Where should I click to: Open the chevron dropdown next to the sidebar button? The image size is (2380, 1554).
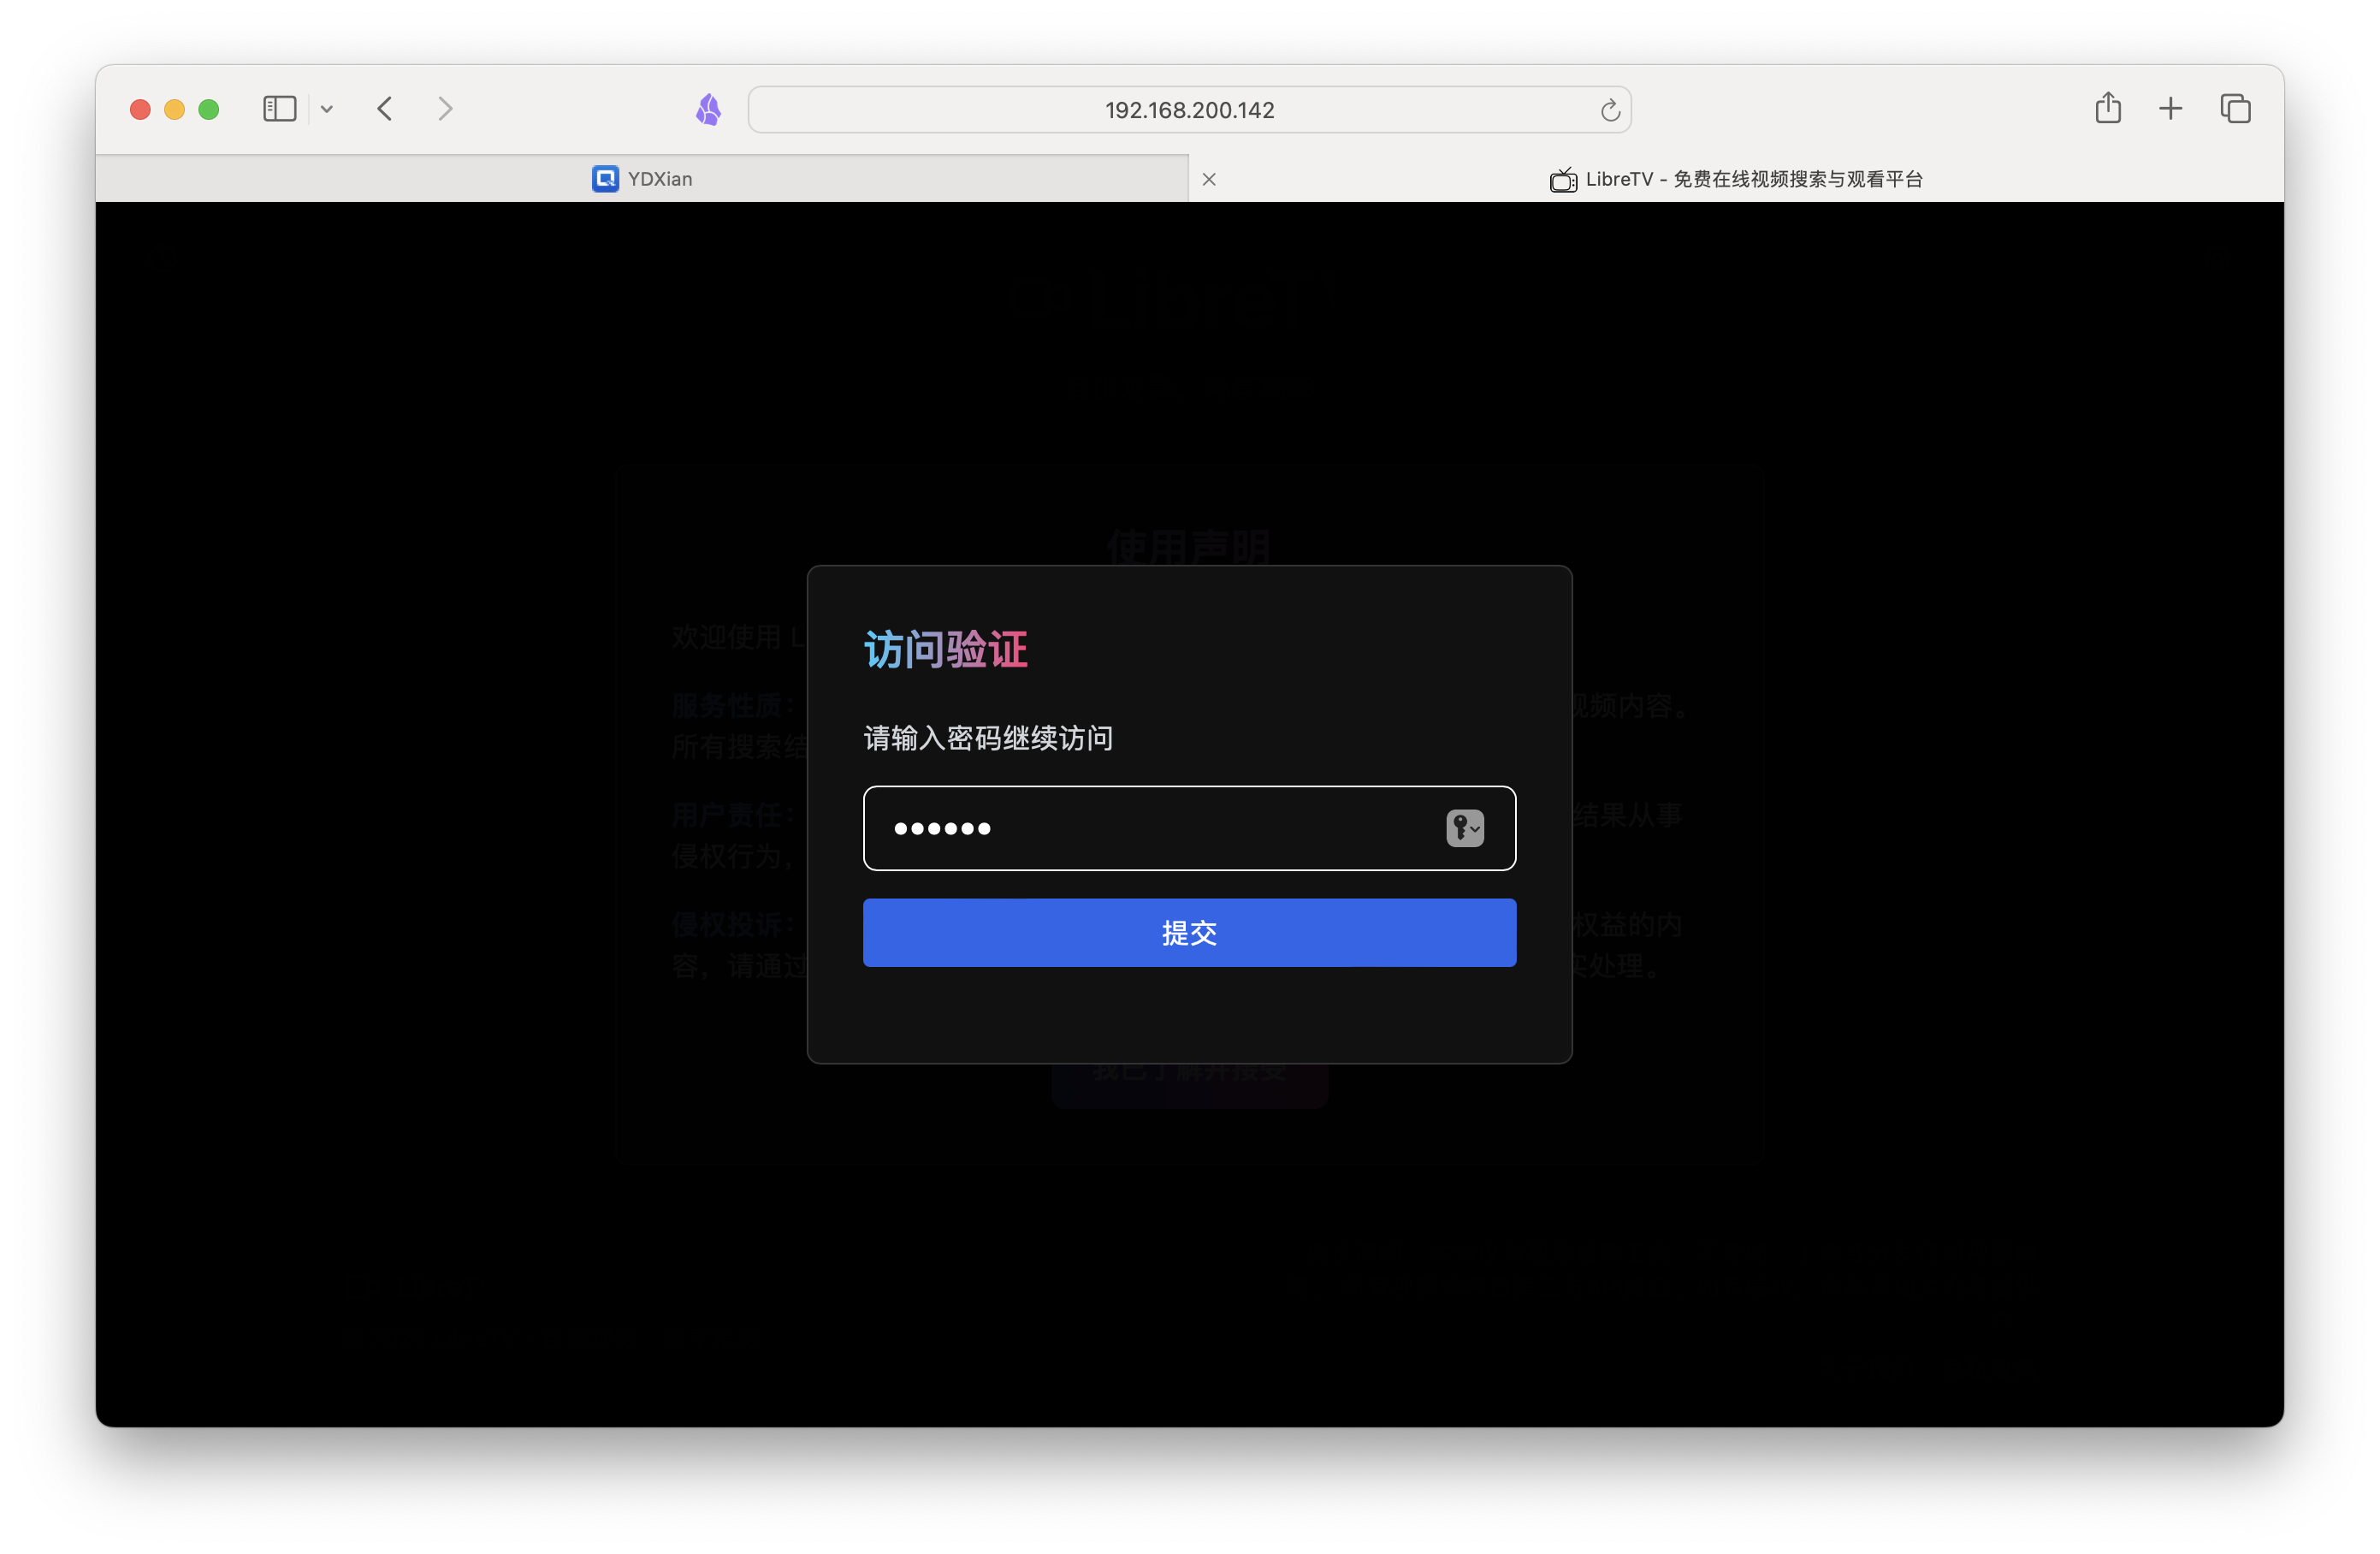tap(327, 109)
